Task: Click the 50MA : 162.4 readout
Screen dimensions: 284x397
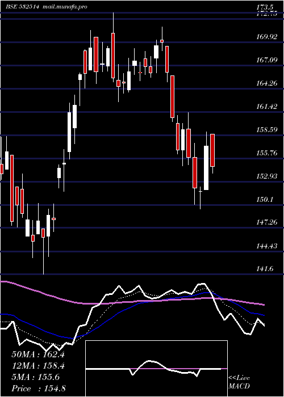Action: 38,354
